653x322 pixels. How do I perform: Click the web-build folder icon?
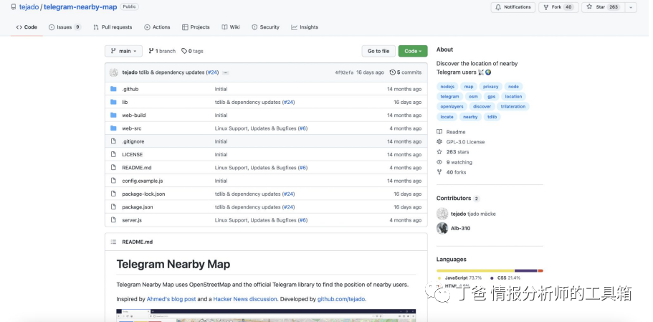113,115
